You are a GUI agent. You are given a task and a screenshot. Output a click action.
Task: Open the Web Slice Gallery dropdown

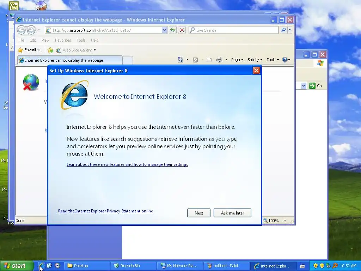click(94, 50)
